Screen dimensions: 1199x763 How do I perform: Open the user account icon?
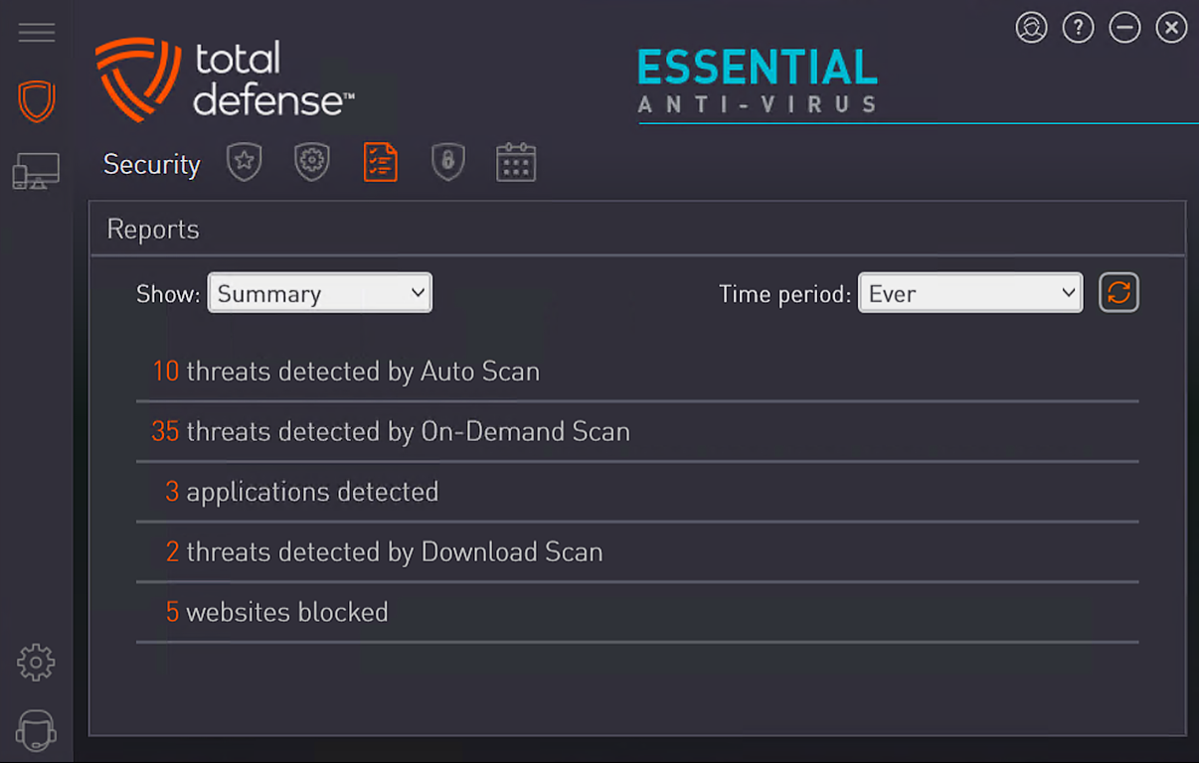point(1032,28)
